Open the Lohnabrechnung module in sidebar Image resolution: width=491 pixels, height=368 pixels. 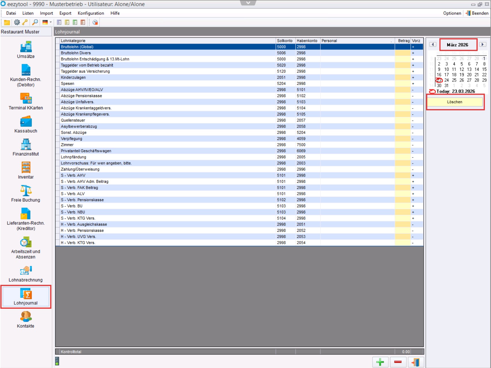pos(26,274)
